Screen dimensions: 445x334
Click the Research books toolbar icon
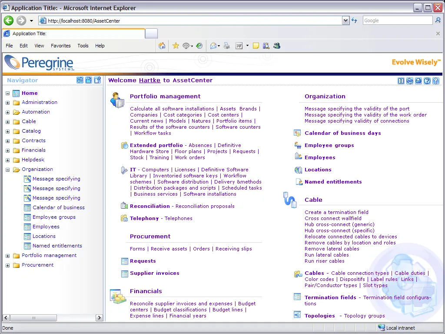point(266,46)
